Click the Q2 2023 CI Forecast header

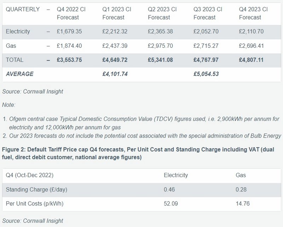pos(162,13)
